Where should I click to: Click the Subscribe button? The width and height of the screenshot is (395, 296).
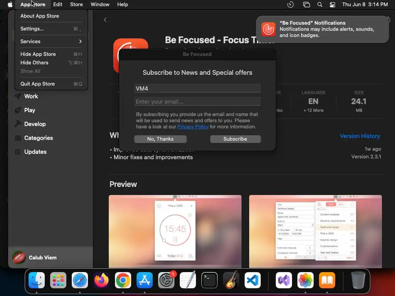tap(235, 139)
